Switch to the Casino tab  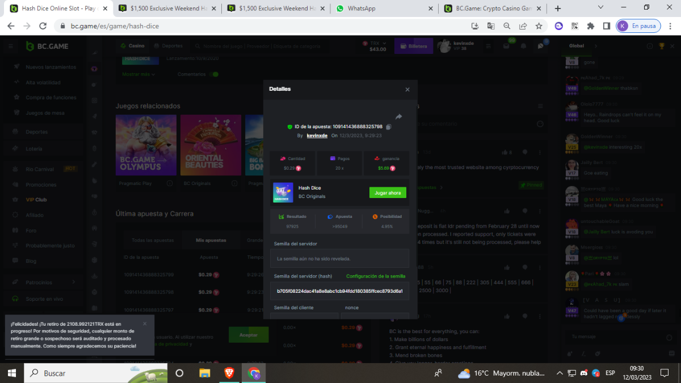(x=133, y=46)
